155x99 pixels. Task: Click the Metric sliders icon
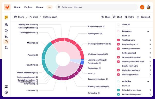tap(126, 17)
